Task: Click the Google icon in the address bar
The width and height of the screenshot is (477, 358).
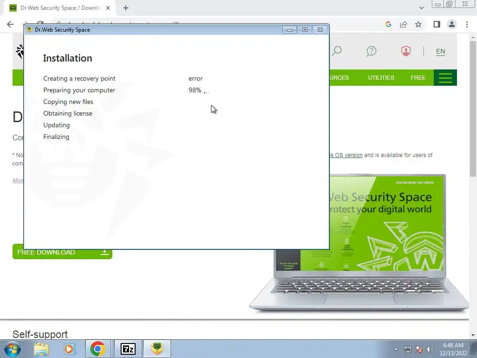Action: [388, 24]
